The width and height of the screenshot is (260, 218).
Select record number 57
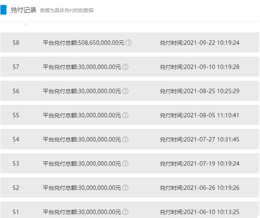click(16, 67)
